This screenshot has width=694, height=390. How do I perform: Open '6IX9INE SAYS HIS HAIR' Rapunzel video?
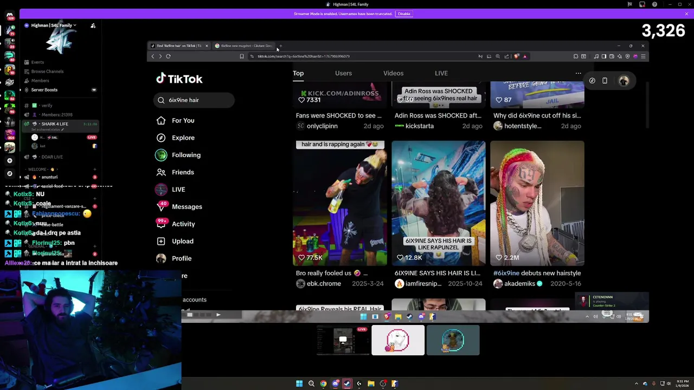tap(439, 203)
